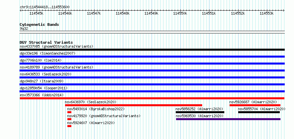The image size is (294, 139).
Task: Click the red bar under esv3573366
Action: 152,98
